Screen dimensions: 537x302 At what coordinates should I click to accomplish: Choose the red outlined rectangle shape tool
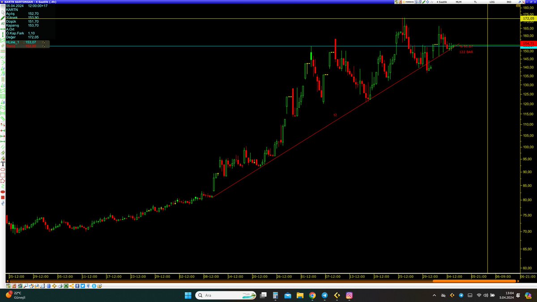point(3,175)
